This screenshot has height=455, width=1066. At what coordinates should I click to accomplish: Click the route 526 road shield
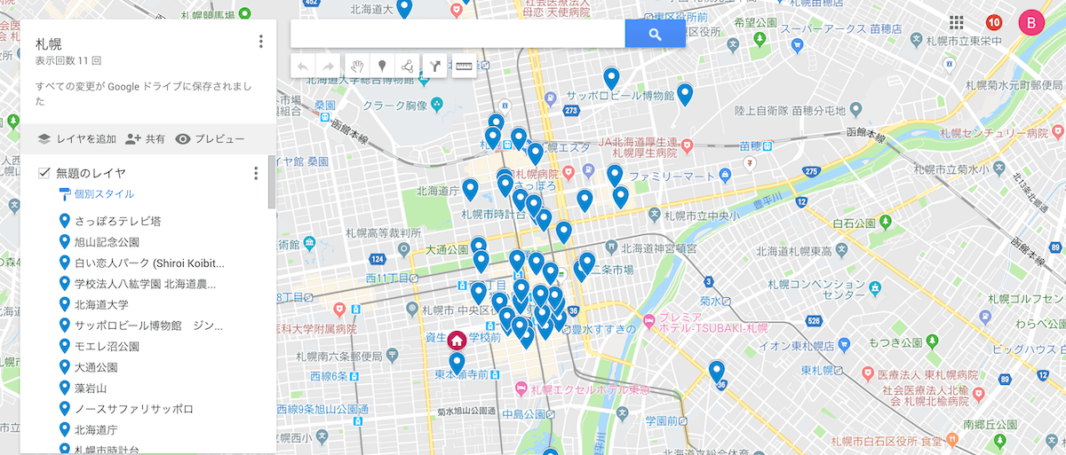(812, 320)
